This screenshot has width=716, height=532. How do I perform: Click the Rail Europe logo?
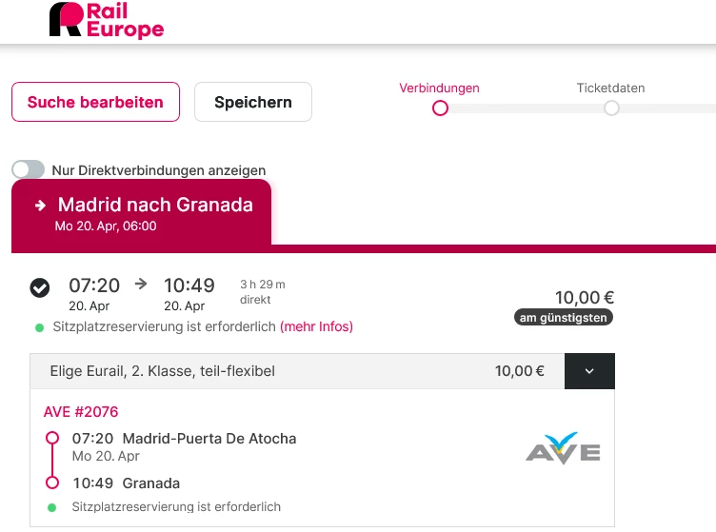[x=107, y=20]
